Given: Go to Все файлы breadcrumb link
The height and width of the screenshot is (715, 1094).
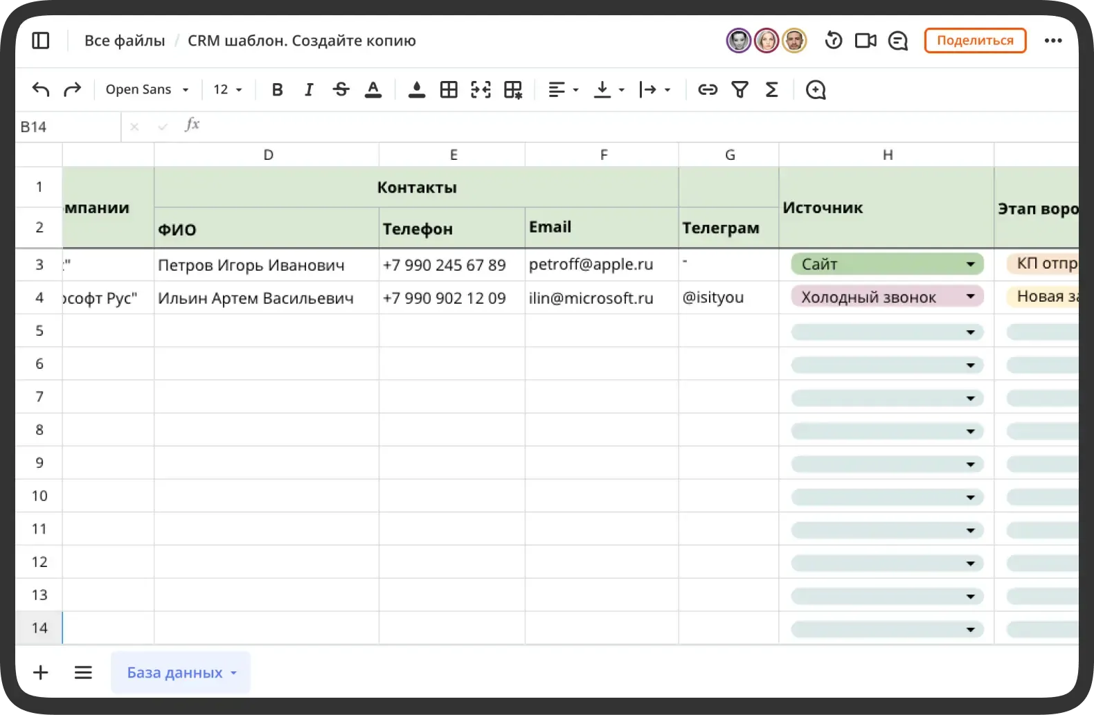Looking at the screenshot, I should click(125, 41).
